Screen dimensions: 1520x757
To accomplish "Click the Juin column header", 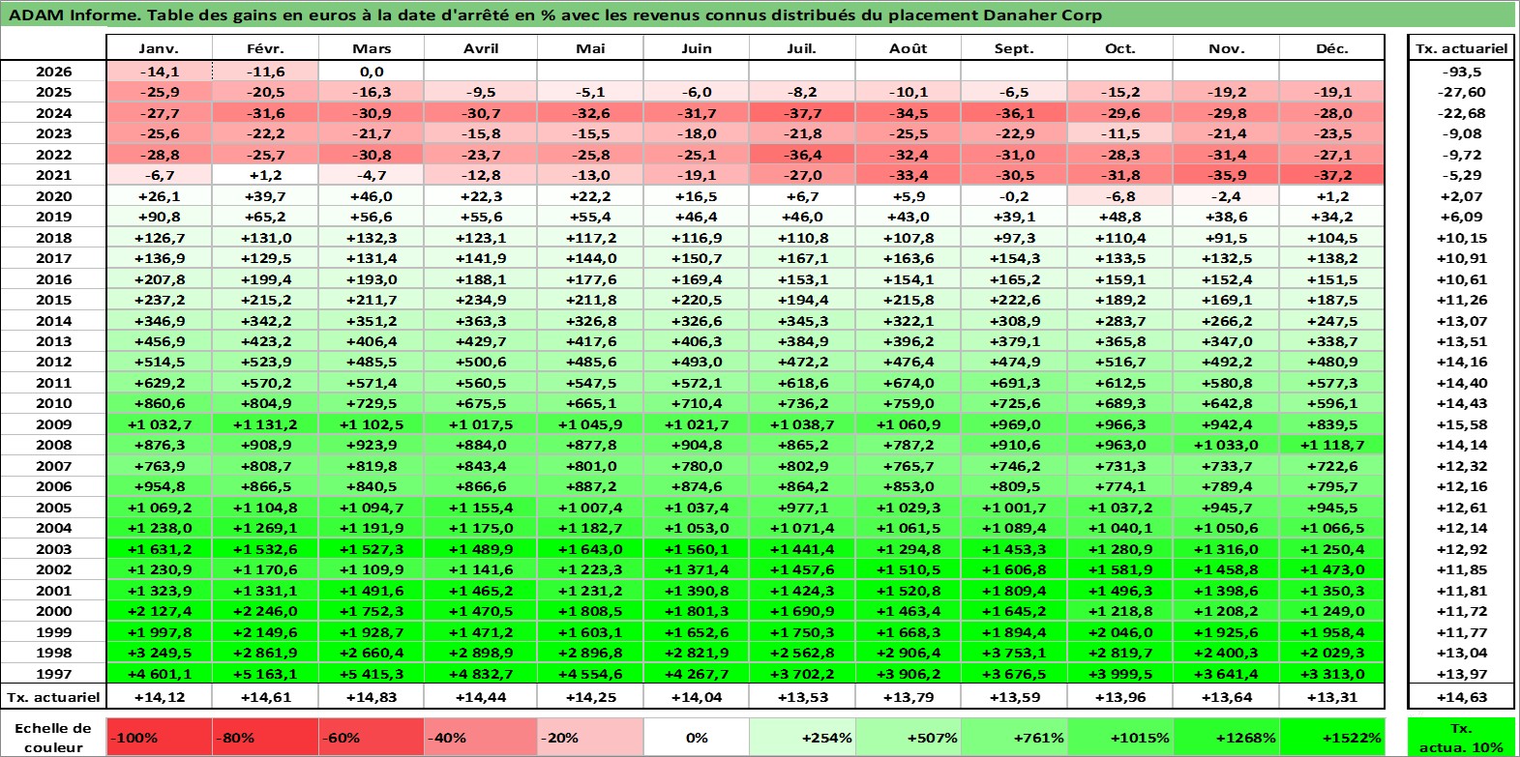I will point(697,48).
